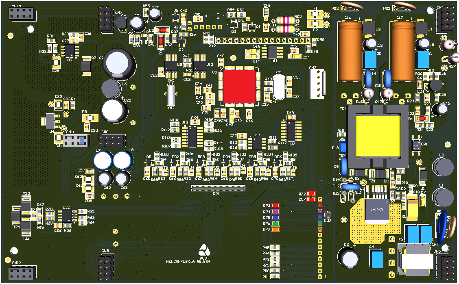Image resolution: width=459 pixels, height=284 pixels.
Task: Click the large C2 electrolytic capacitor
Action: pyautogui.click(x=119, y=64)
